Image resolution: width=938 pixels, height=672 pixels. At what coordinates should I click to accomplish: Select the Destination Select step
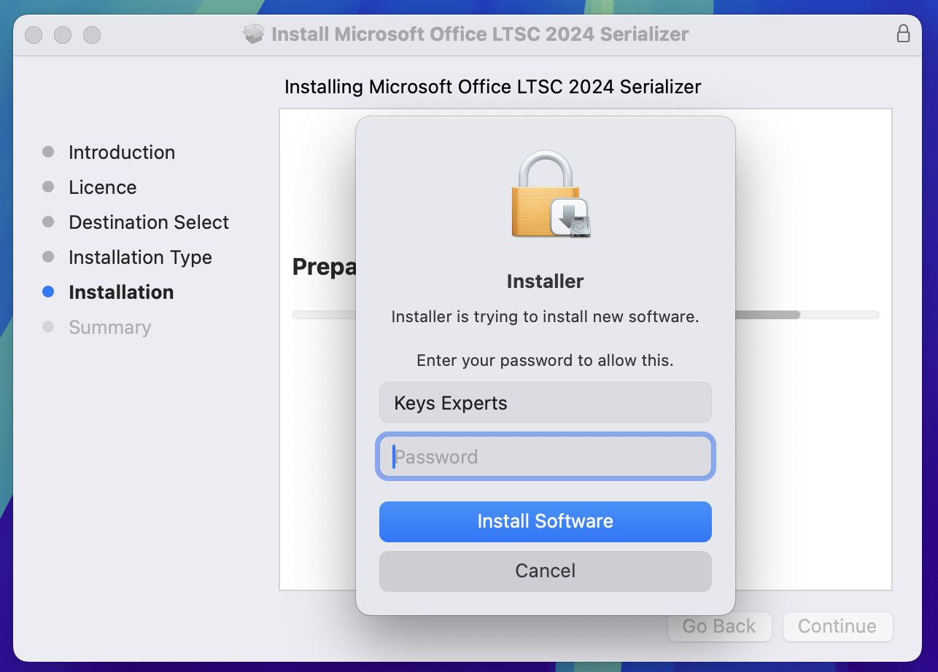[149, 222]
